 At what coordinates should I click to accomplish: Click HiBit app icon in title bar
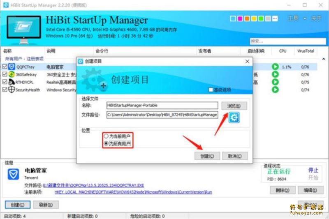6,5
